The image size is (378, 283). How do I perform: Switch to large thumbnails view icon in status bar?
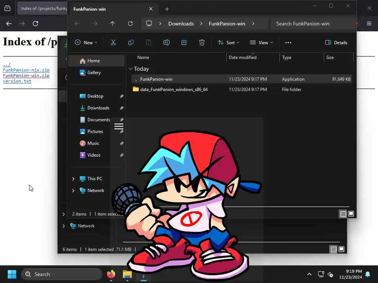[351, 214]
